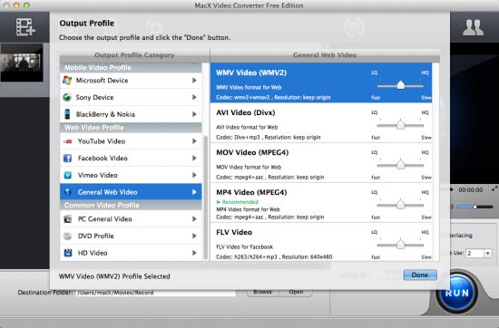
Task: Expand General Web Video arrow
Action: (194, 192)
